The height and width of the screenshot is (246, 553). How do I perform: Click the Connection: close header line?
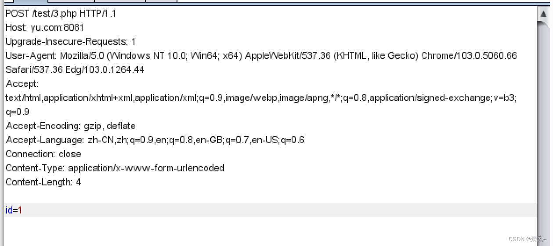pyautogui.click(x=43, y=154)
